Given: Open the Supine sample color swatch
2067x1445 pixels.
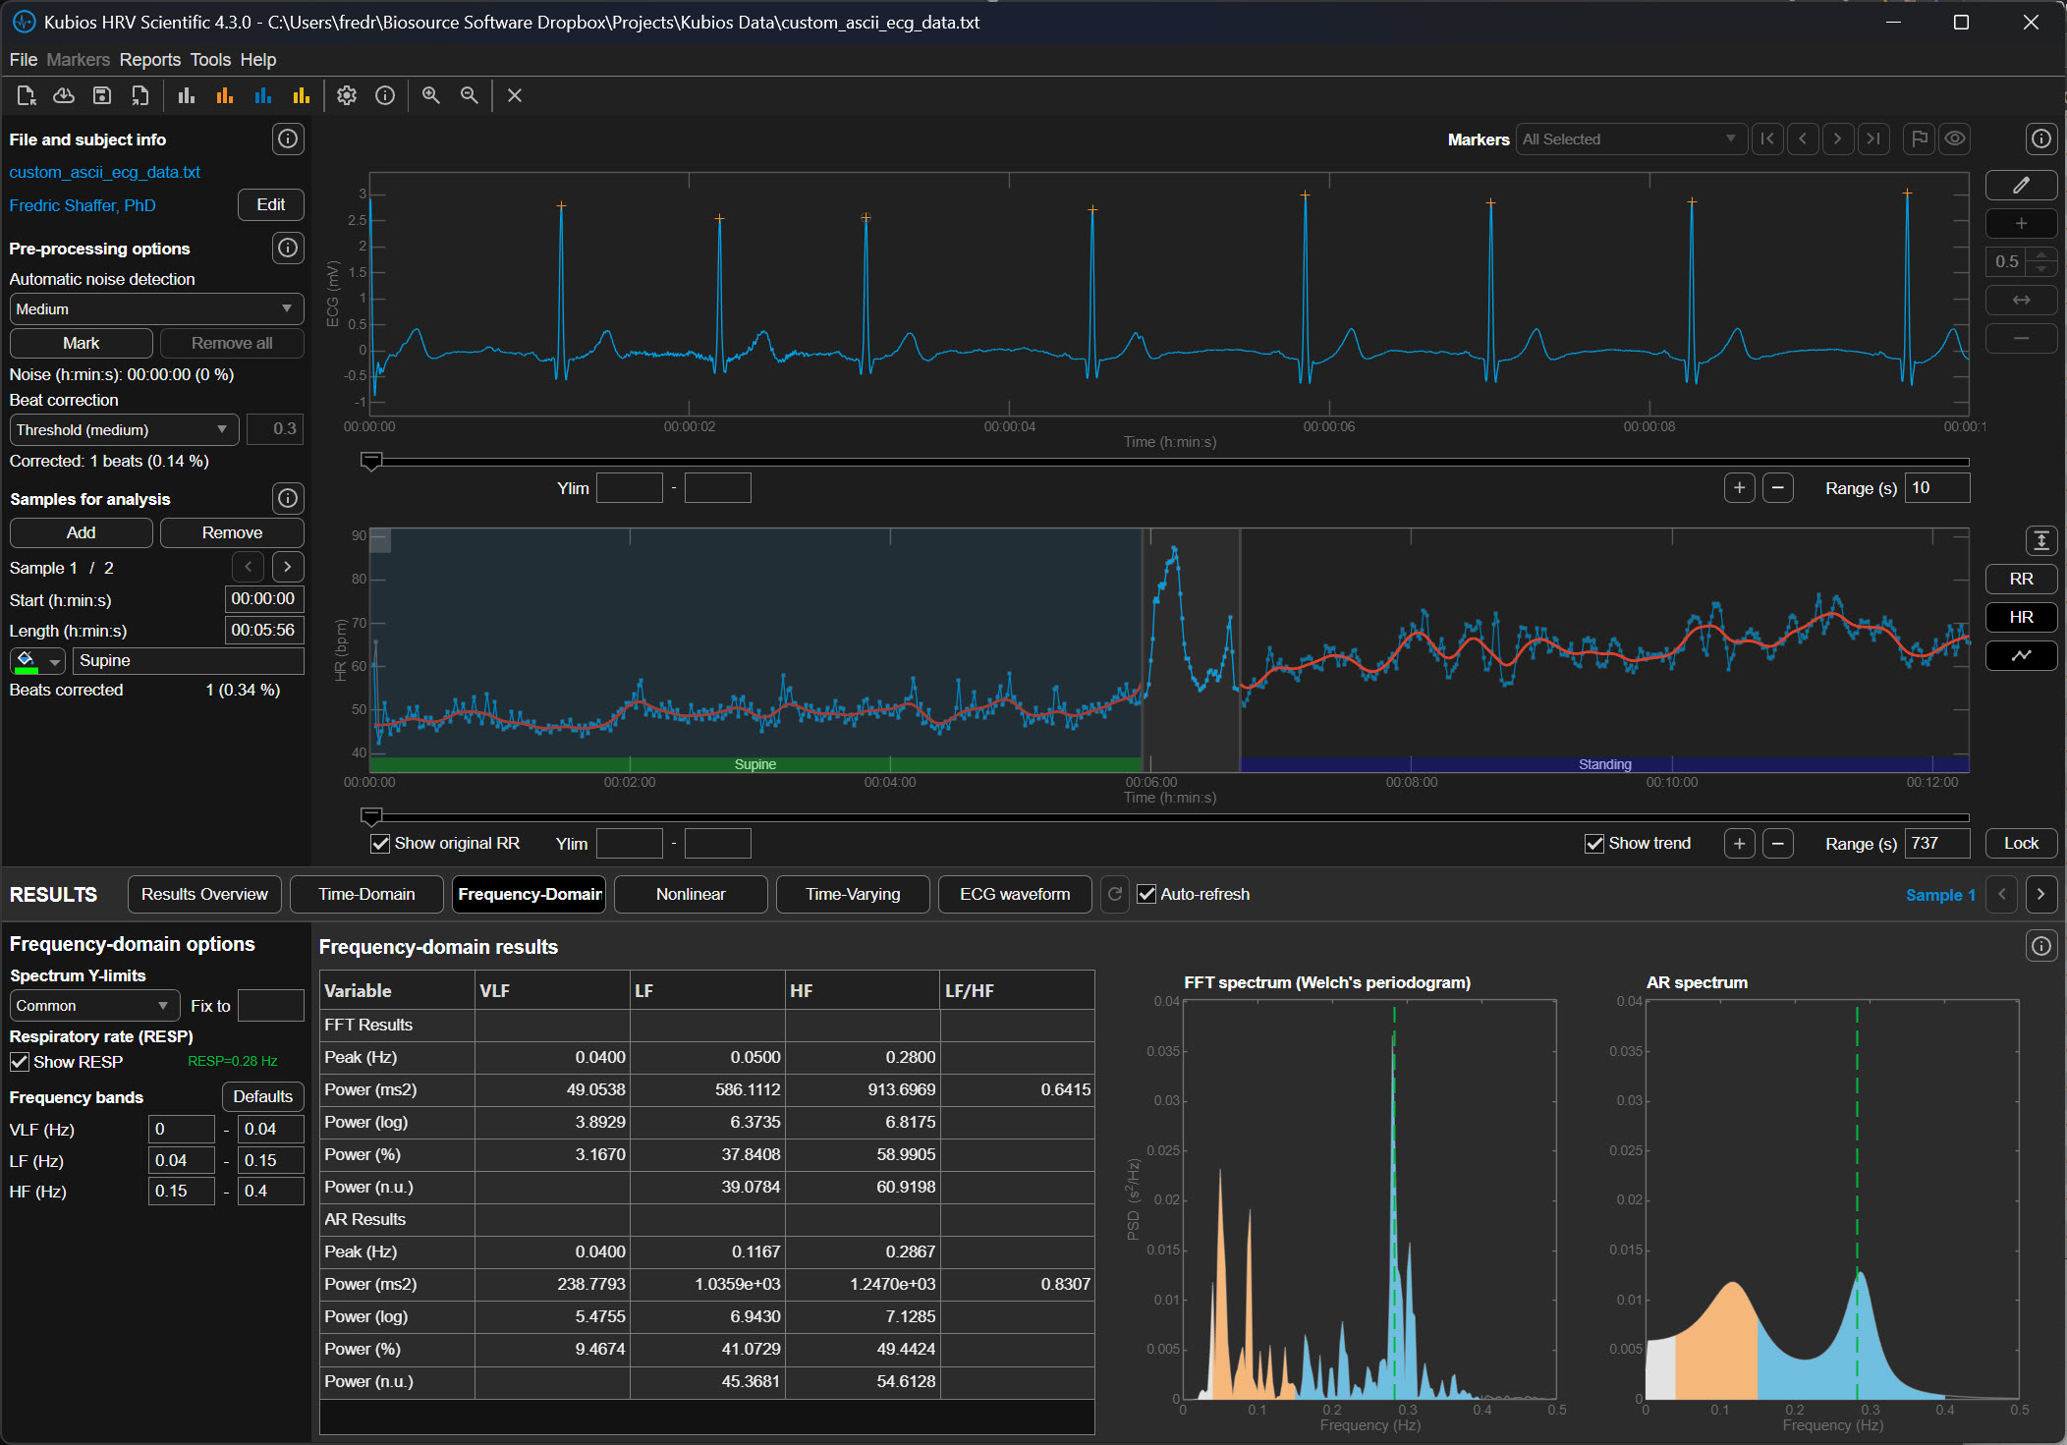Looking at the screenshot, I should tap(24, 660).
